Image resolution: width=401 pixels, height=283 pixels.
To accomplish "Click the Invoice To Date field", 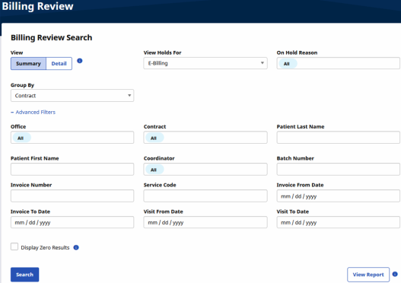I will pyautogui.click(x=72, y=222).
